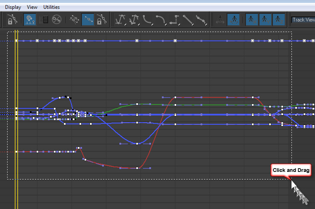The width and height of the screenshot is (315, 209).
Task: Click Show Biped Position Curves icon
Action: 220,19
